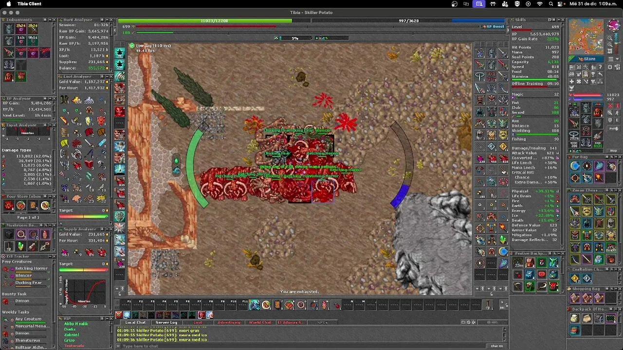Collapse the Hunt Analyser panel
Screen dimensions: 623x350
[107, 20]
